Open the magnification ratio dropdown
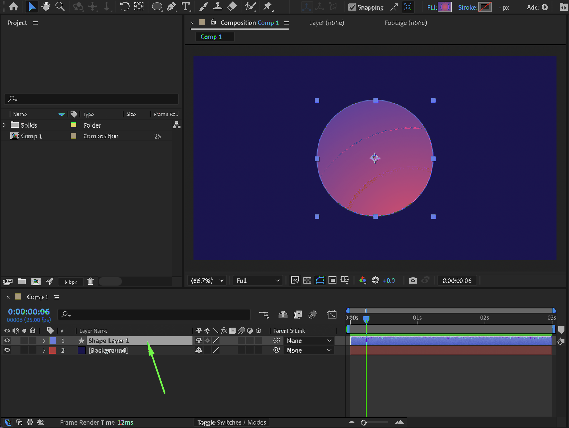This screenshot has height=428, width=569. (x=207, y=280)
